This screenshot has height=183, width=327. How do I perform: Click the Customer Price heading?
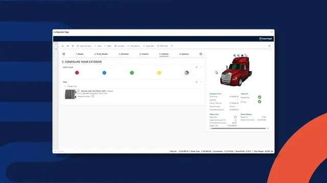[216, 94]
